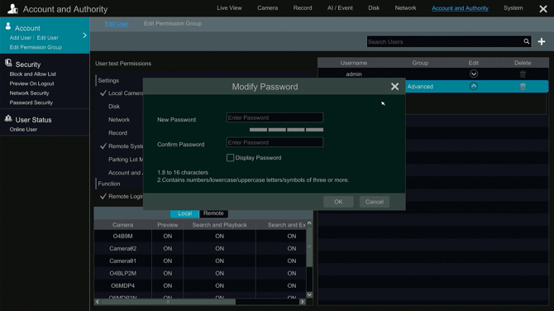Click the search magnifier icon
The height and width of the screenshot is (311, 554).
pyautogui.click(x=527, y=41)
